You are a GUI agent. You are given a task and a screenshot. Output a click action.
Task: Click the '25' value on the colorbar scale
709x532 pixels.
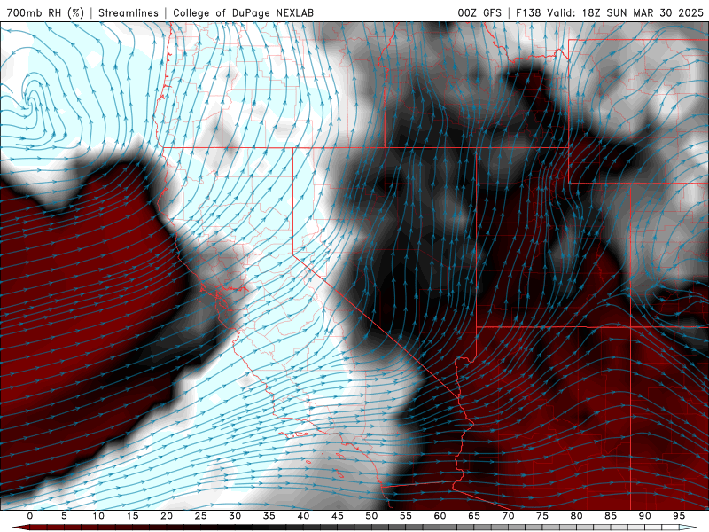pyautogui.click(x=201, y=516)
